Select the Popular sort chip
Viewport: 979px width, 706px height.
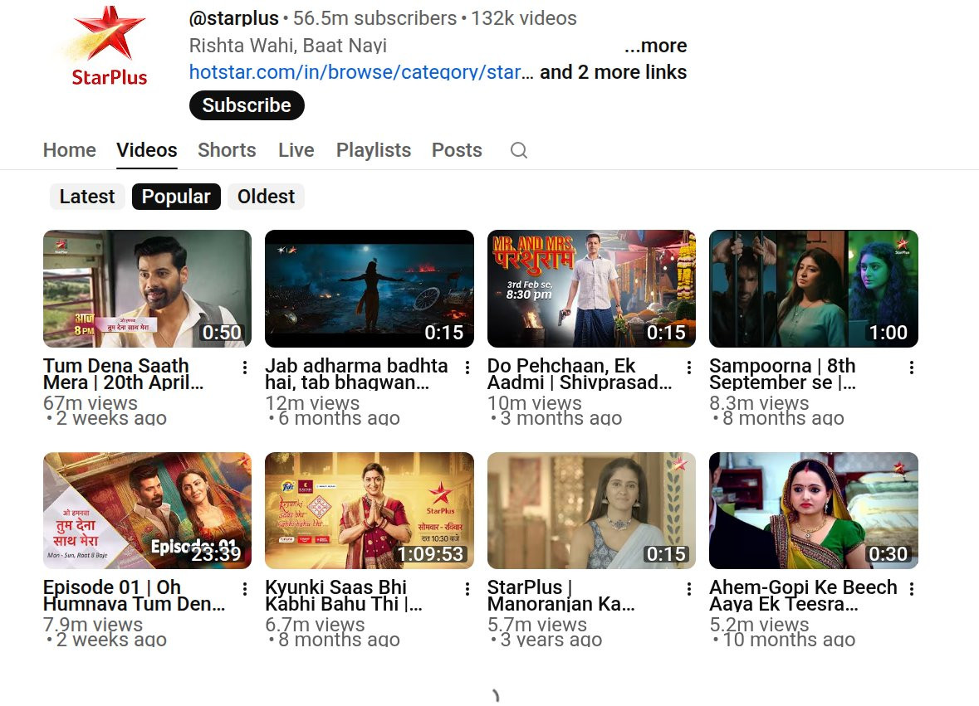click(176, 197)
